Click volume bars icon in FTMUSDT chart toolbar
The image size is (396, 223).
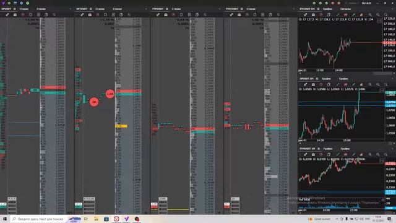click(x=361, y=154)
